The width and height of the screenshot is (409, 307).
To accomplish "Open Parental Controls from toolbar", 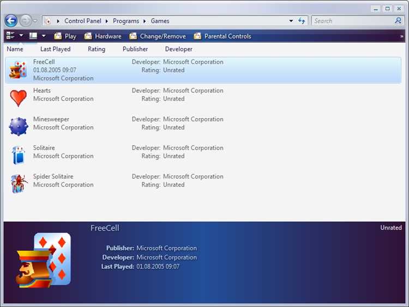I will (x=222, y=36).
